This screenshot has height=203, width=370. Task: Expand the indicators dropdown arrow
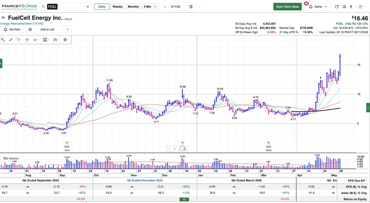click(39, 40)
